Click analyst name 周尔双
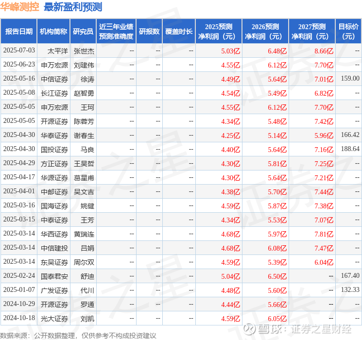This screenshot has height=340, width=362. click(84, 262)
